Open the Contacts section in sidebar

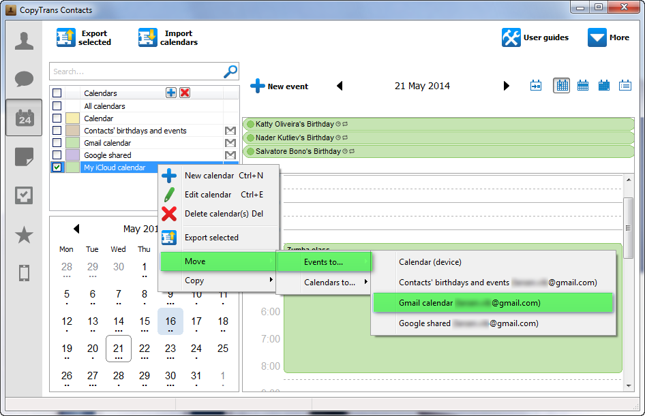coord(24,41)
